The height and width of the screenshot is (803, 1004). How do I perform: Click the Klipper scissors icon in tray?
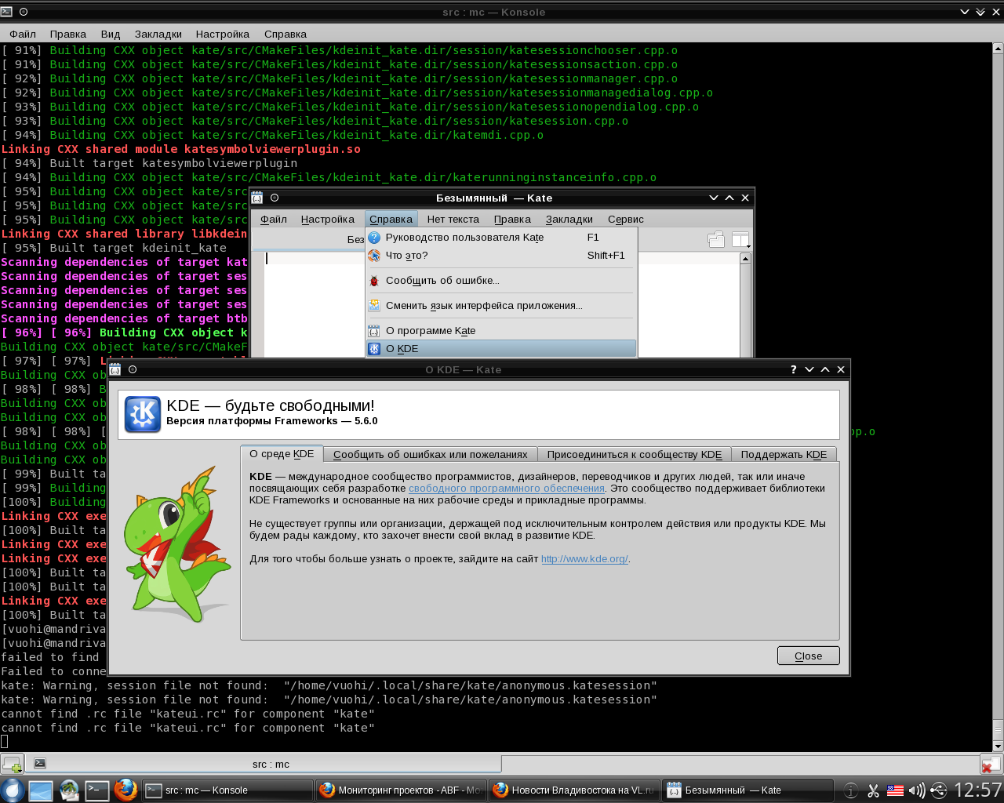pos(874,790)
